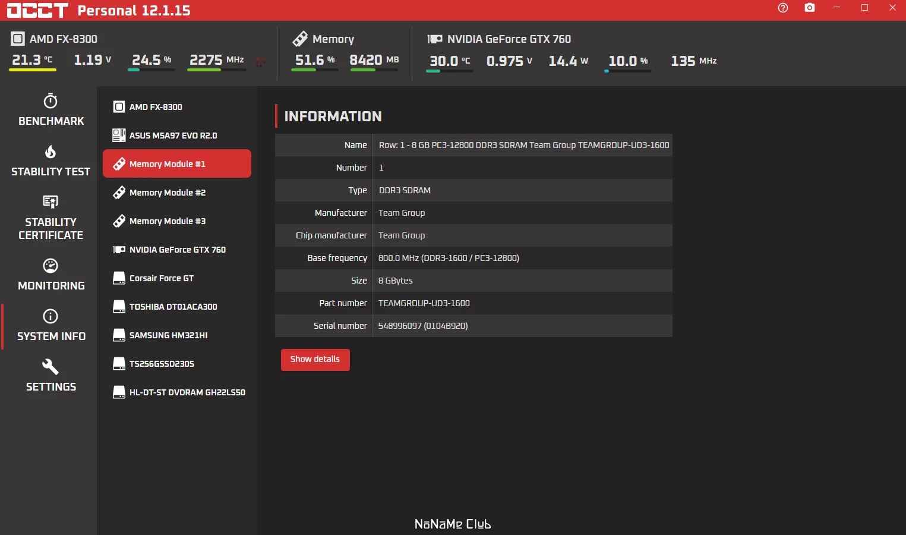Open the HL-DT-ST DVDRAM GH22LS50 entry
906x535 pixels.
177,392
